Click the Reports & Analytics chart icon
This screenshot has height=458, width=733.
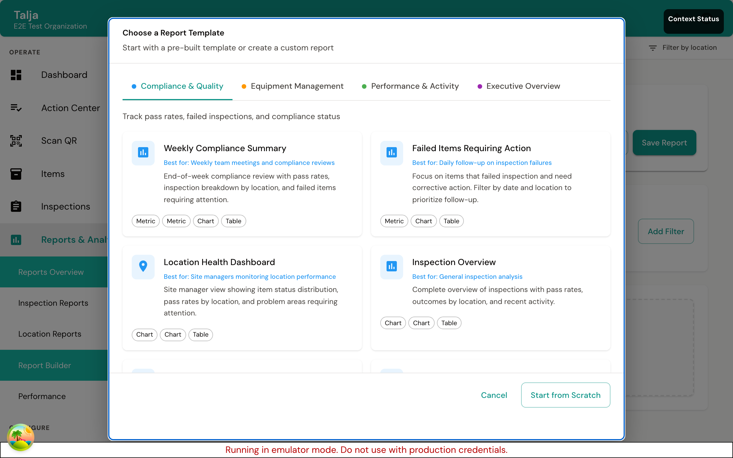16,240
